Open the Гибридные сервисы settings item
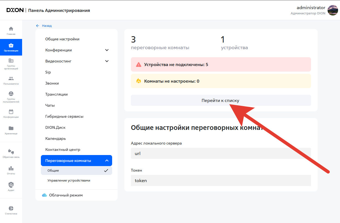Viewport: 340px width, 223px height. [64, 116]
